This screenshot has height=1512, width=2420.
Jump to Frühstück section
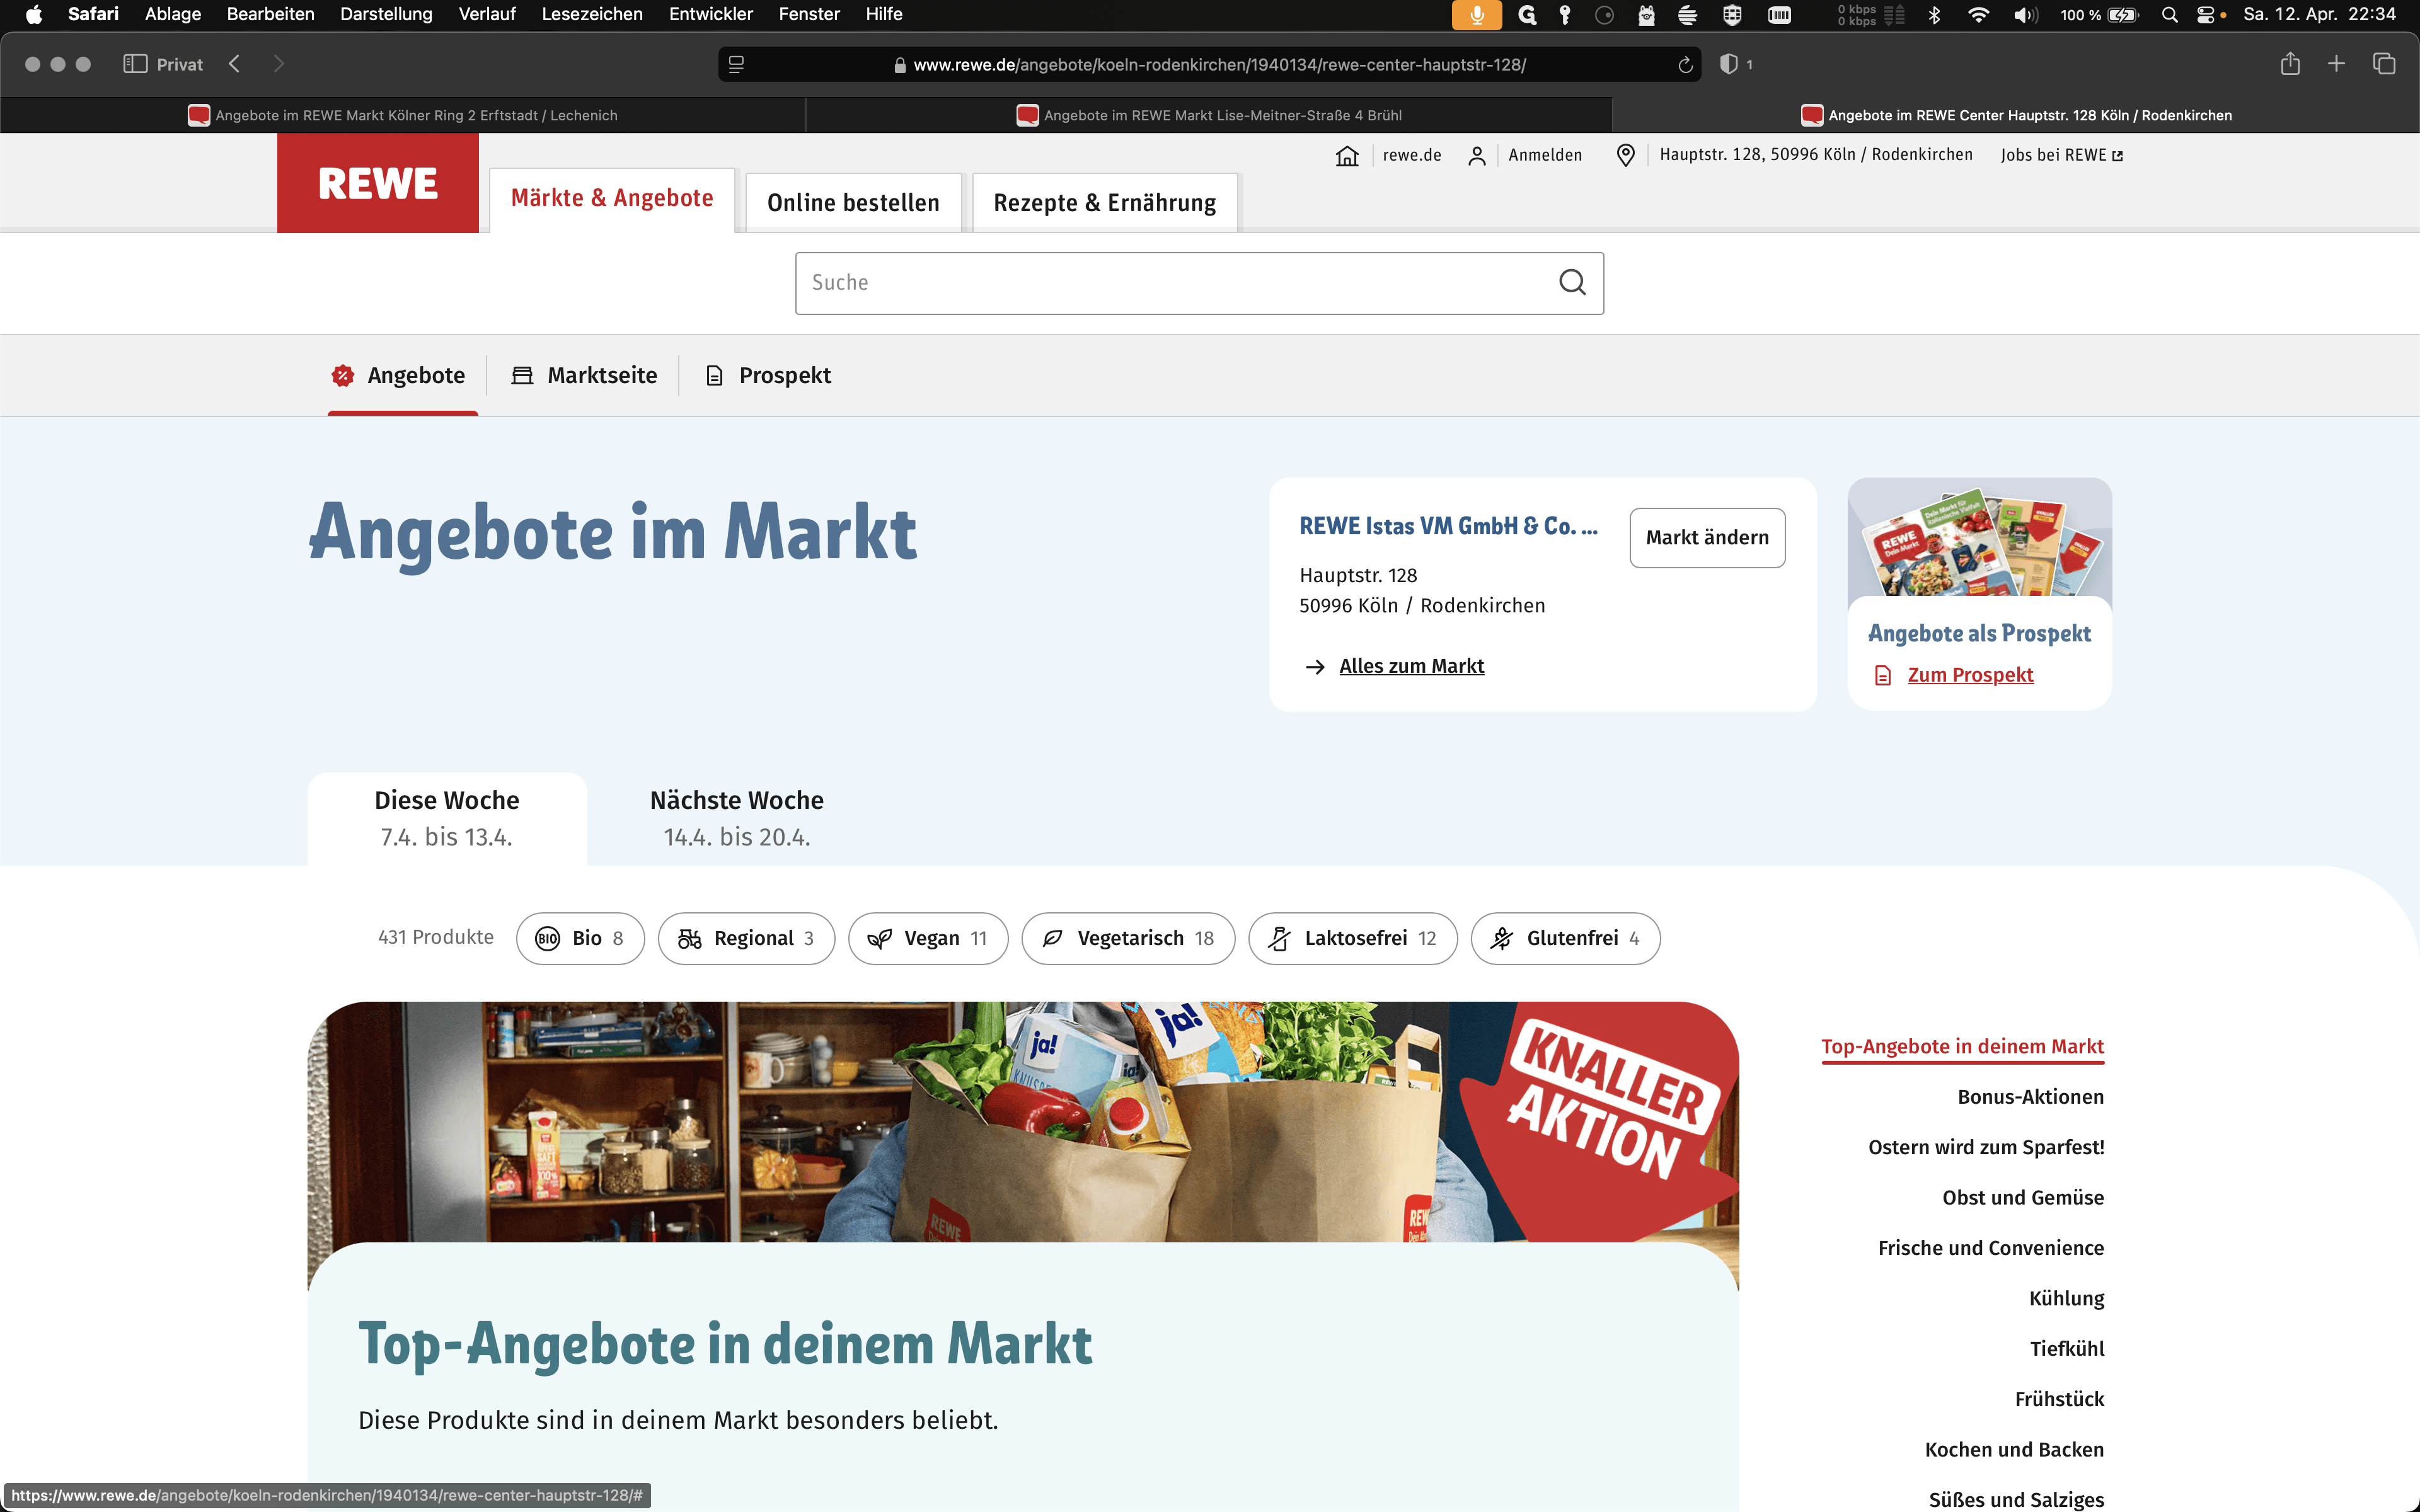pos(2059,1399)
